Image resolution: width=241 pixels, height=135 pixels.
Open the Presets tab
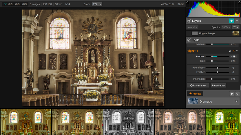click(x=195, y=94)
